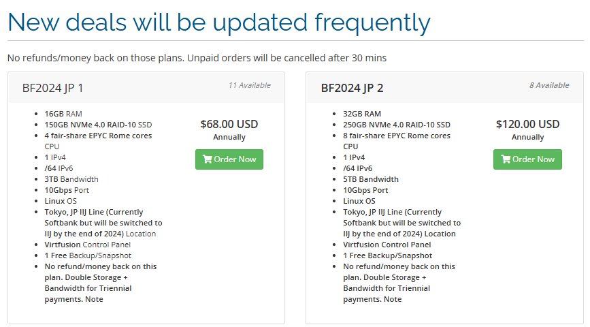Click the cart icon for the $68.00 plan

(x=207, y=159)
